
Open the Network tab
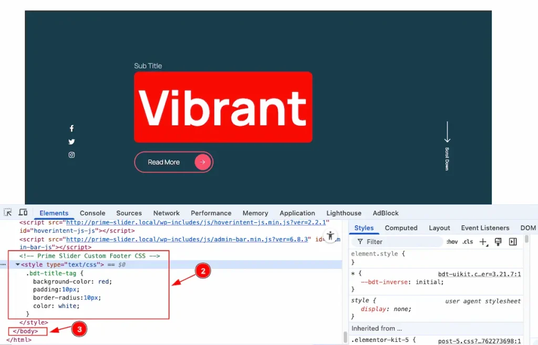pos(167,213)
